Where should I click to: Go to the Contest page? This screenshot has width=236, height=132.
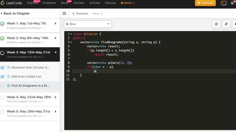(79, 3)
